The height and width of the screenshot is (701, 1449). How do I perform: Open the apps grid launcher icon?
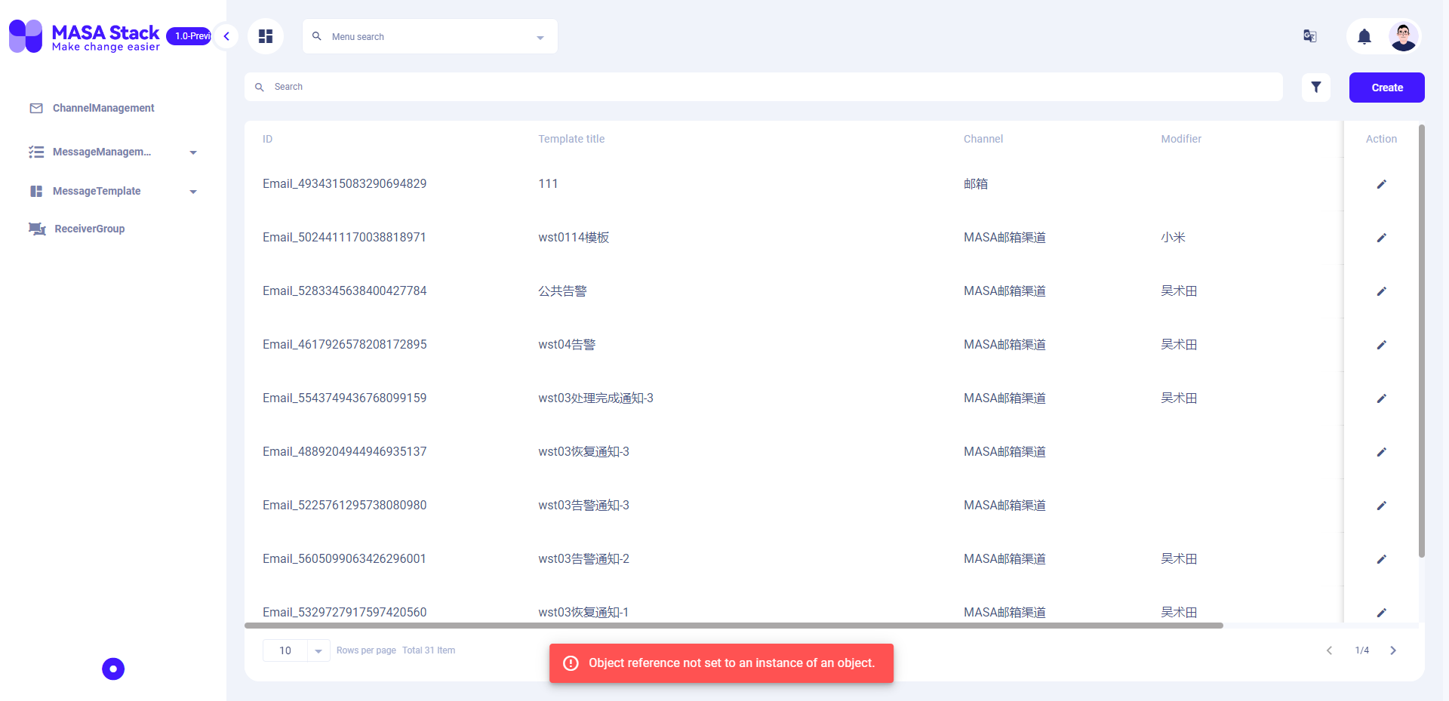(265, 35)
